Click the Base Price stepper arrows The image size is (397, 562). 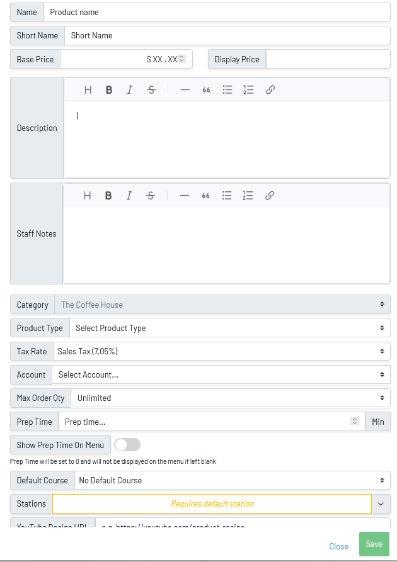(181, 59)
